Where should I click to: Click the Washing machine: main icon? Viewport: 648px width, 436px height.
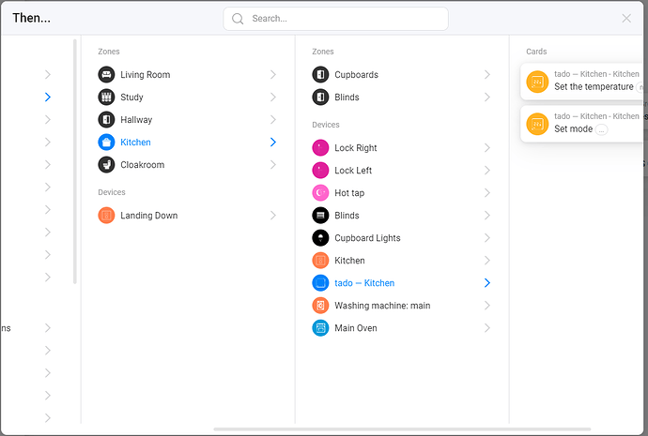click(320, 306)
